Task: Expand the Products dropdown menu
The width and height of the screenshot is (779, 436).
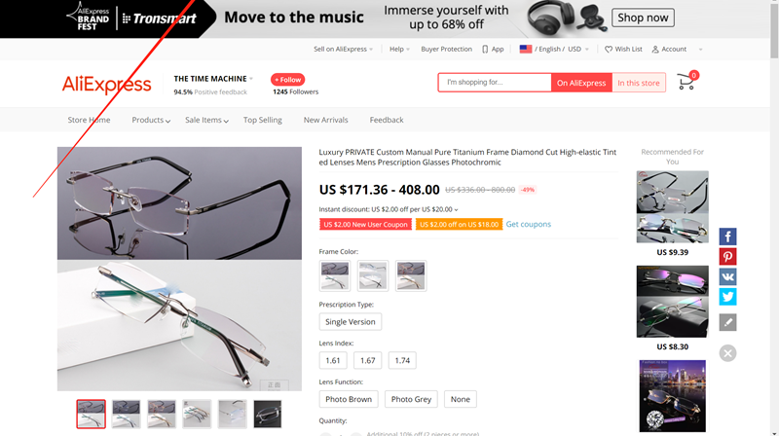Action: 151,120
